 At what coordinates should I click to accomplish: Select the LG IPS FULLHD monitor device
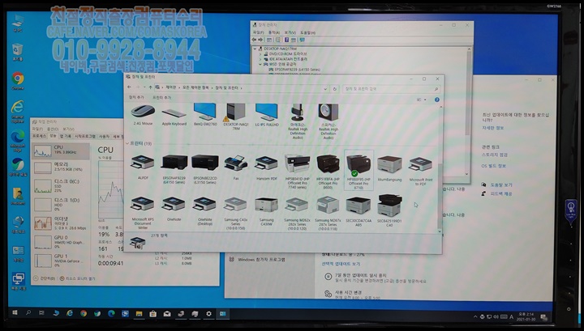(267, 115)
